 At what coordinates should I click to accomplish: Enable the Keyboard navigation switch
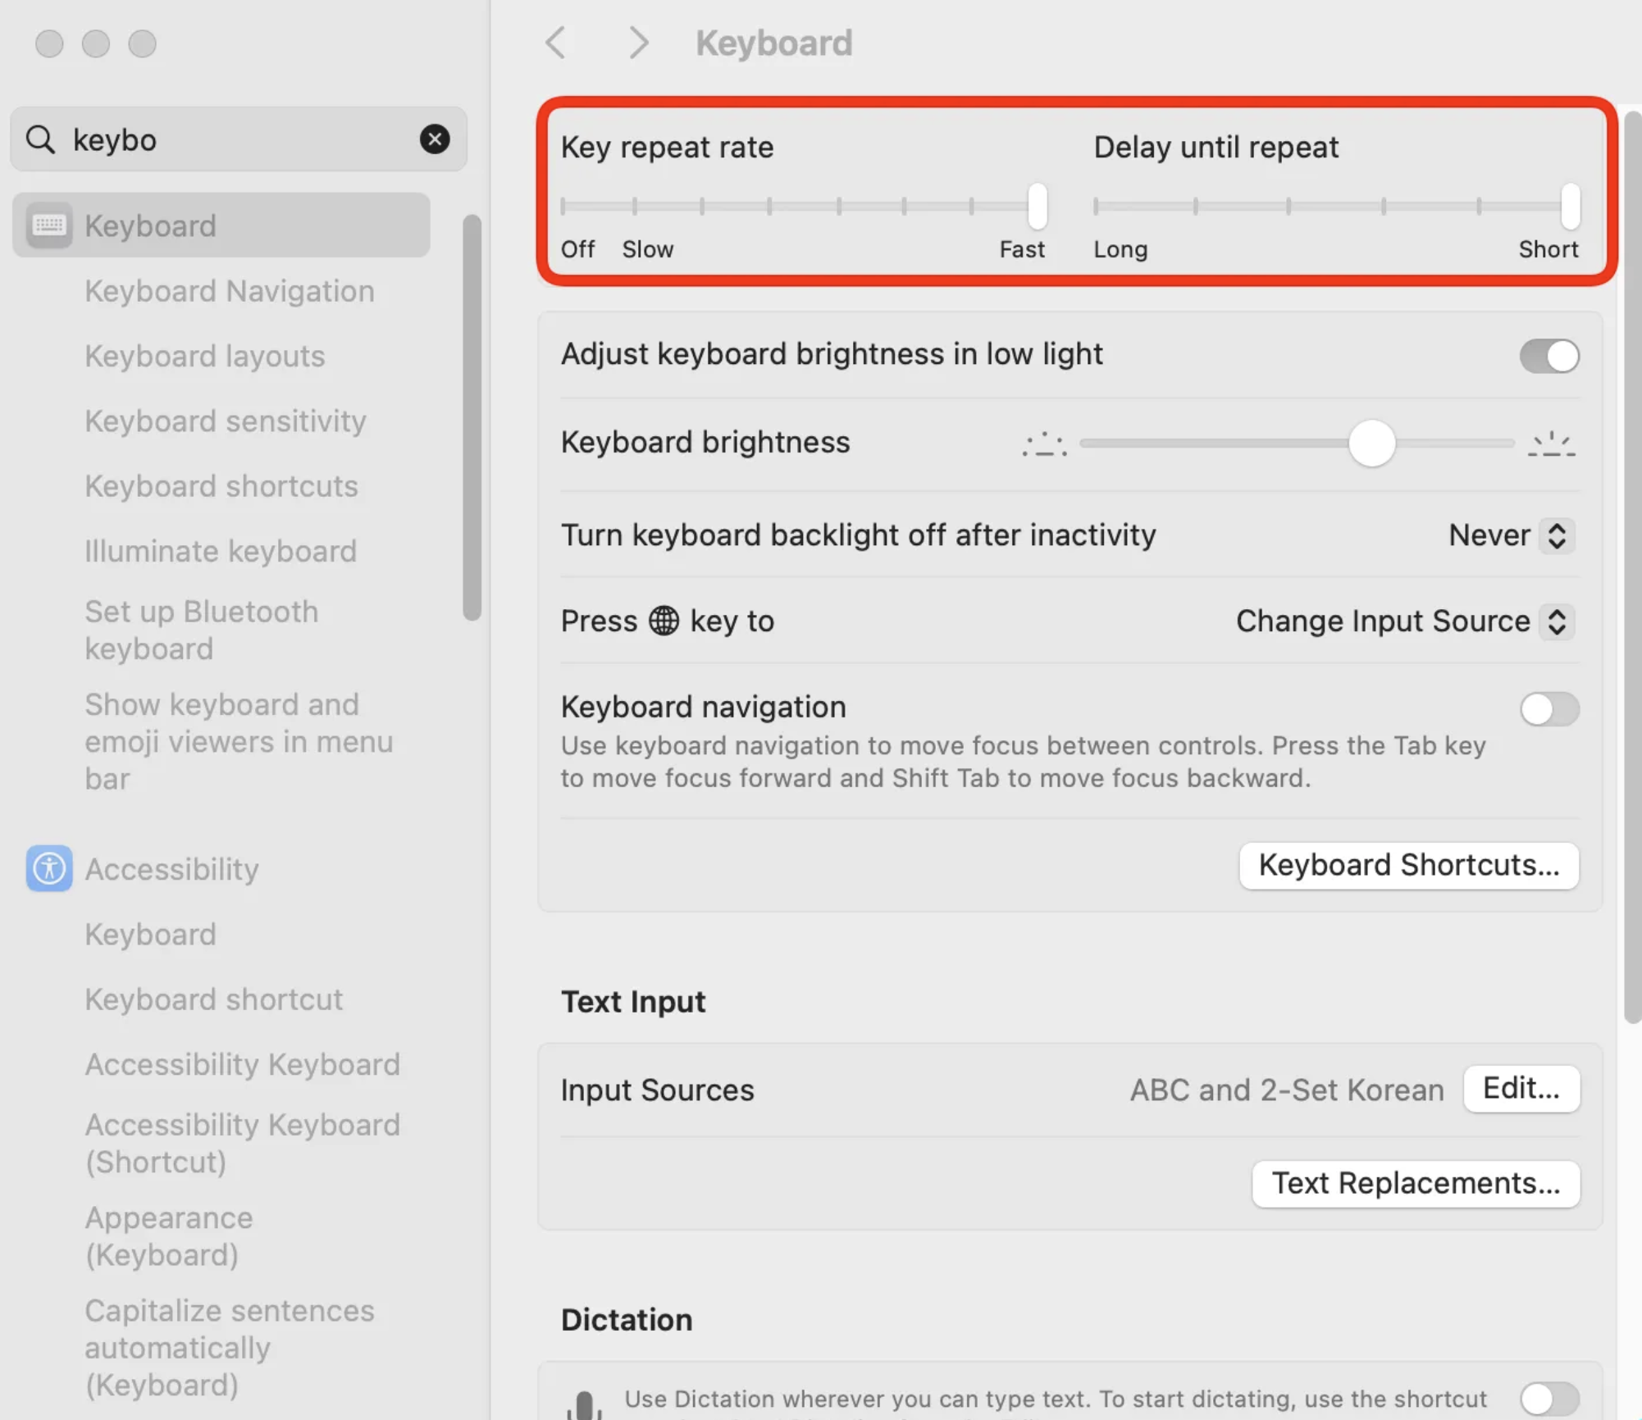pyautogui.click(x=1548, y=709)
